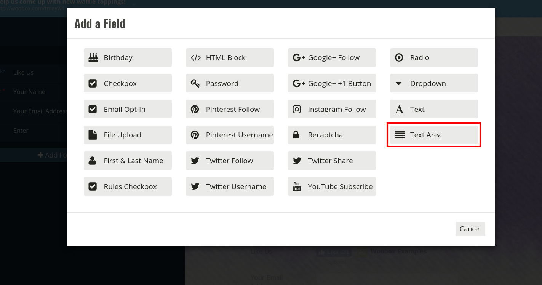The height and width of the screenshot is (285, 542).
Task: Cancel the Add a Field dialog
Action: 470,229
